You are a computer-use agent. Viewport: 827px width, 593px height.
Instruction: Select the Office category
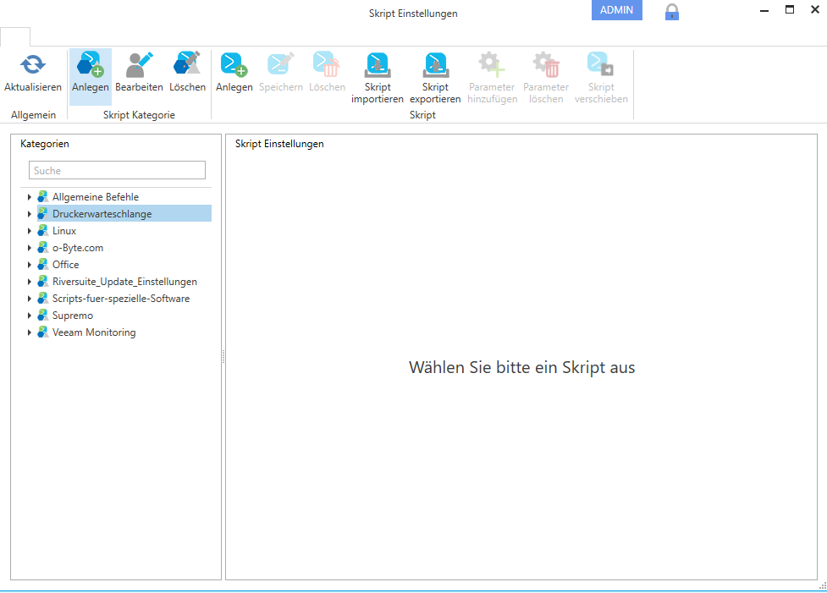65,265
